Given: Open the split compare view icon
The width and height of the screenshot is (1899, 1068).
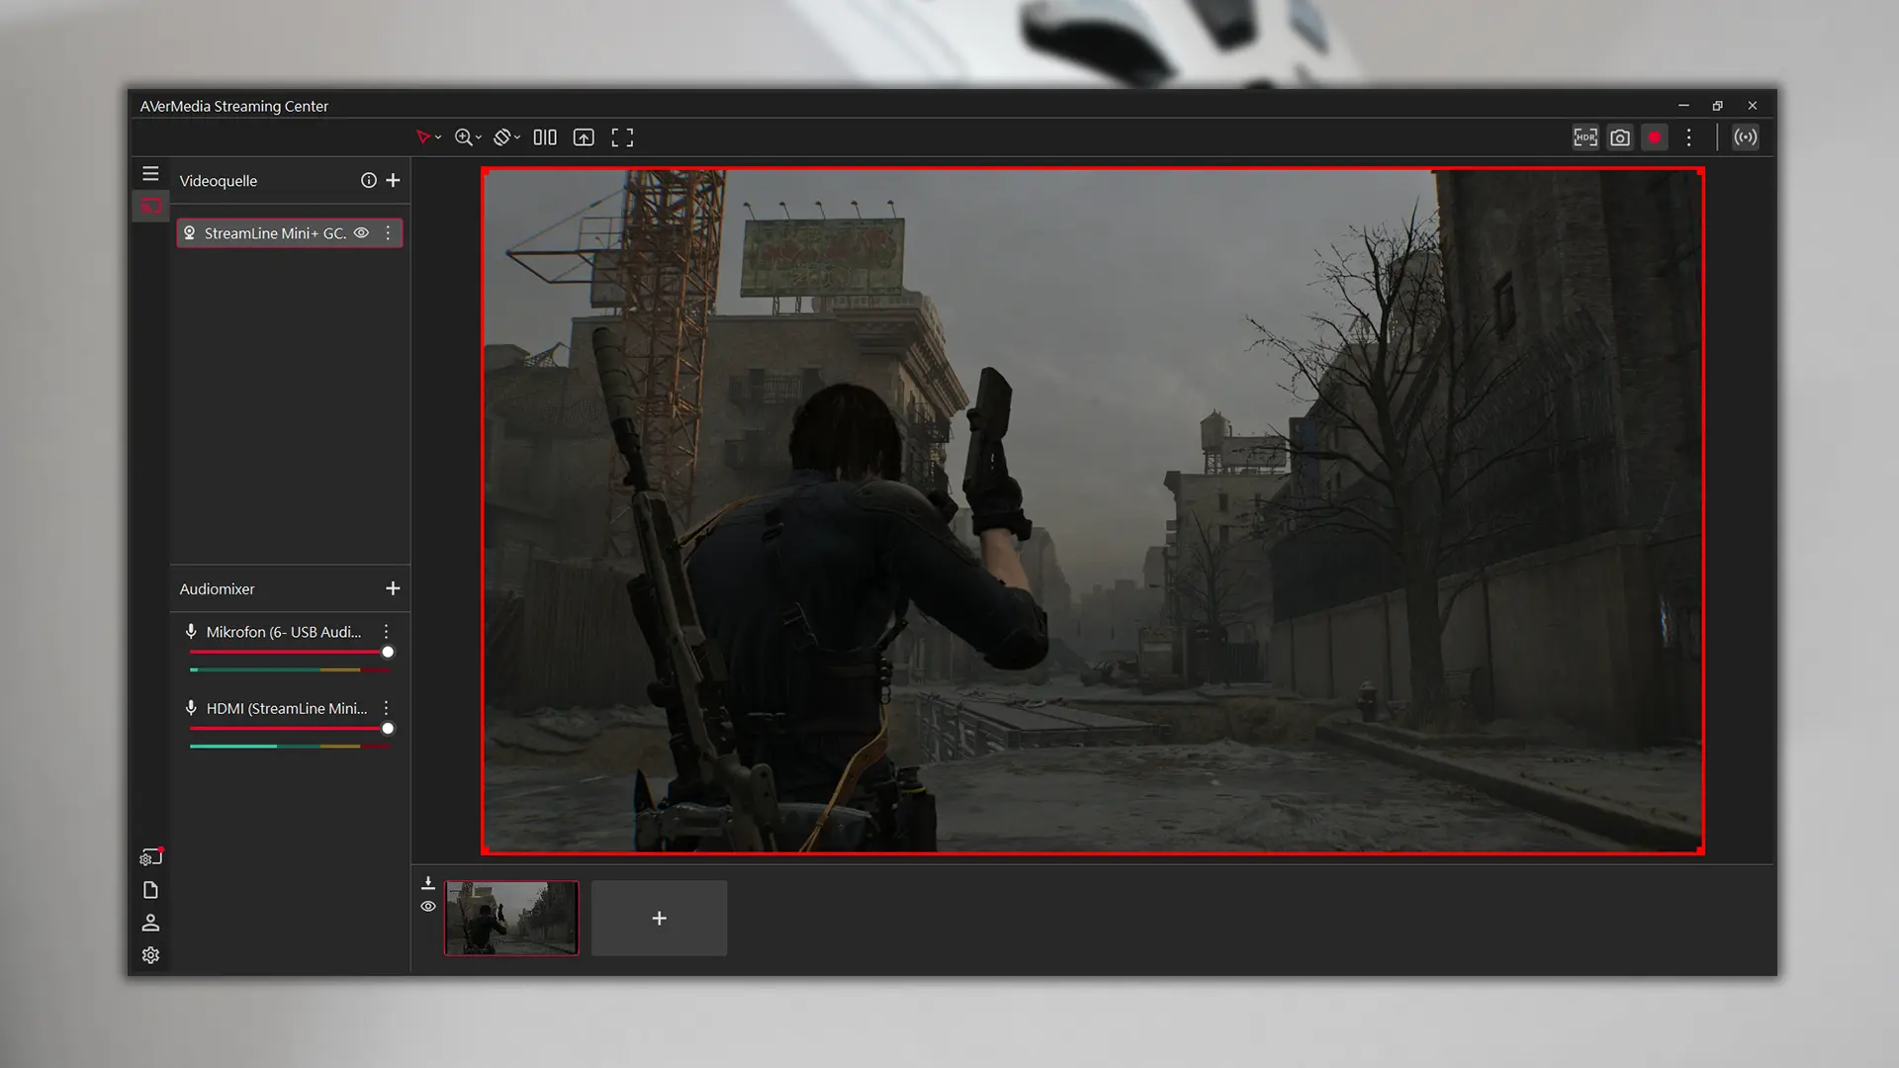Looking at the screenshot, I should coord(545,137).
